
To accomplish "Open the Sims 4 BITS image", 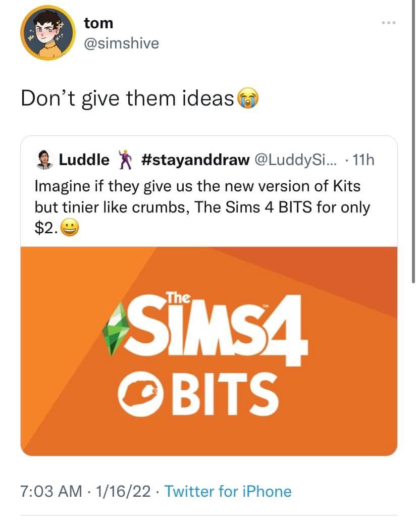I will click(209, 351).
